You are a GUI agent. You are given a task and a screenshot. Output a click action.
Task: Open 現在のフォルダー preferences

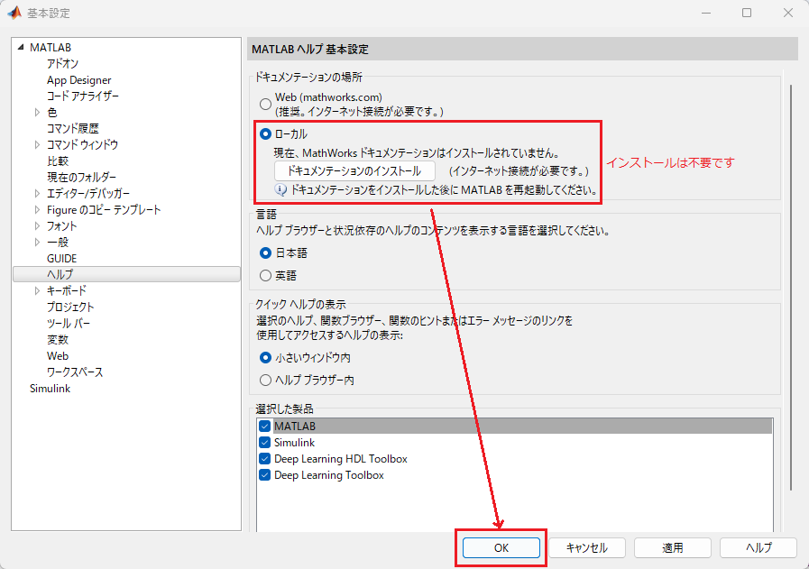(81, 177)
